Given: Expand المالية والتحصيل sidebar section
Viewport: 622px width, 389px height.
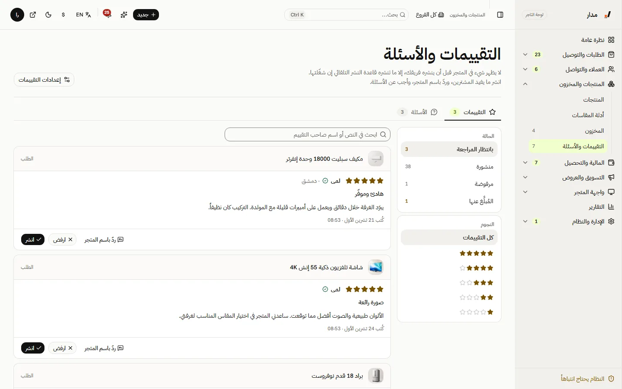Looking at the screenshot, I should 568,163.
